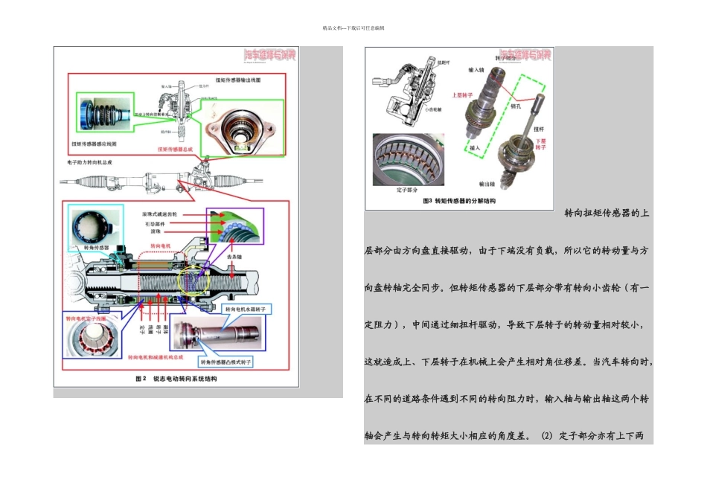Image resolution: width=707 pixels, height=500 pixels.
Task: Click the 汽车维修与保养 watermark logo in Figure 3
Action: coord(525,55)
